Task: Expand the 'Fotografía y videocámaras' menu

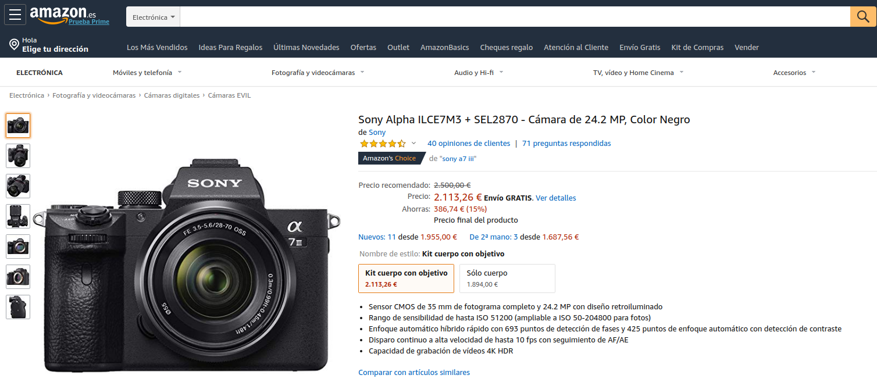Action: [x=318, y=73]
